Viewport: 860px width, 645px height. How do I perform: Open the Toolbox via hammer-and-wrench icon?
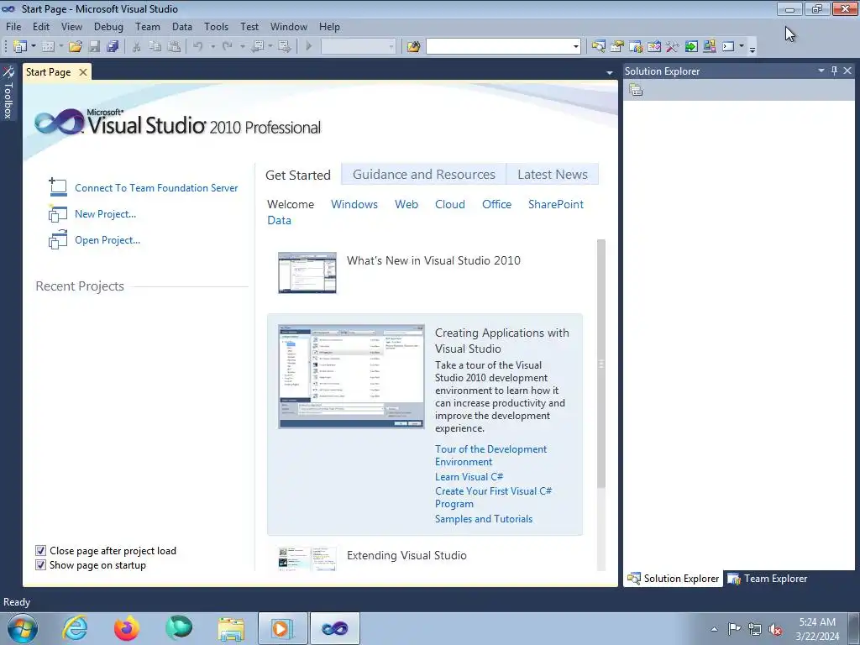point(673,47)
